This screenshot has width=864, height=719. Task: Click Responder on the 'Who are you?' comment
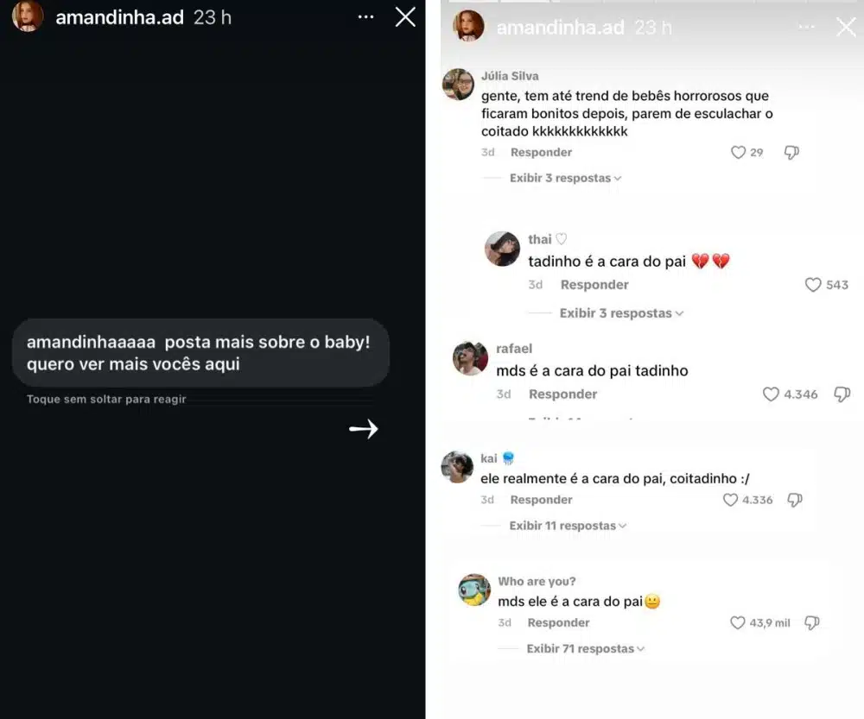tap(558, 622)
